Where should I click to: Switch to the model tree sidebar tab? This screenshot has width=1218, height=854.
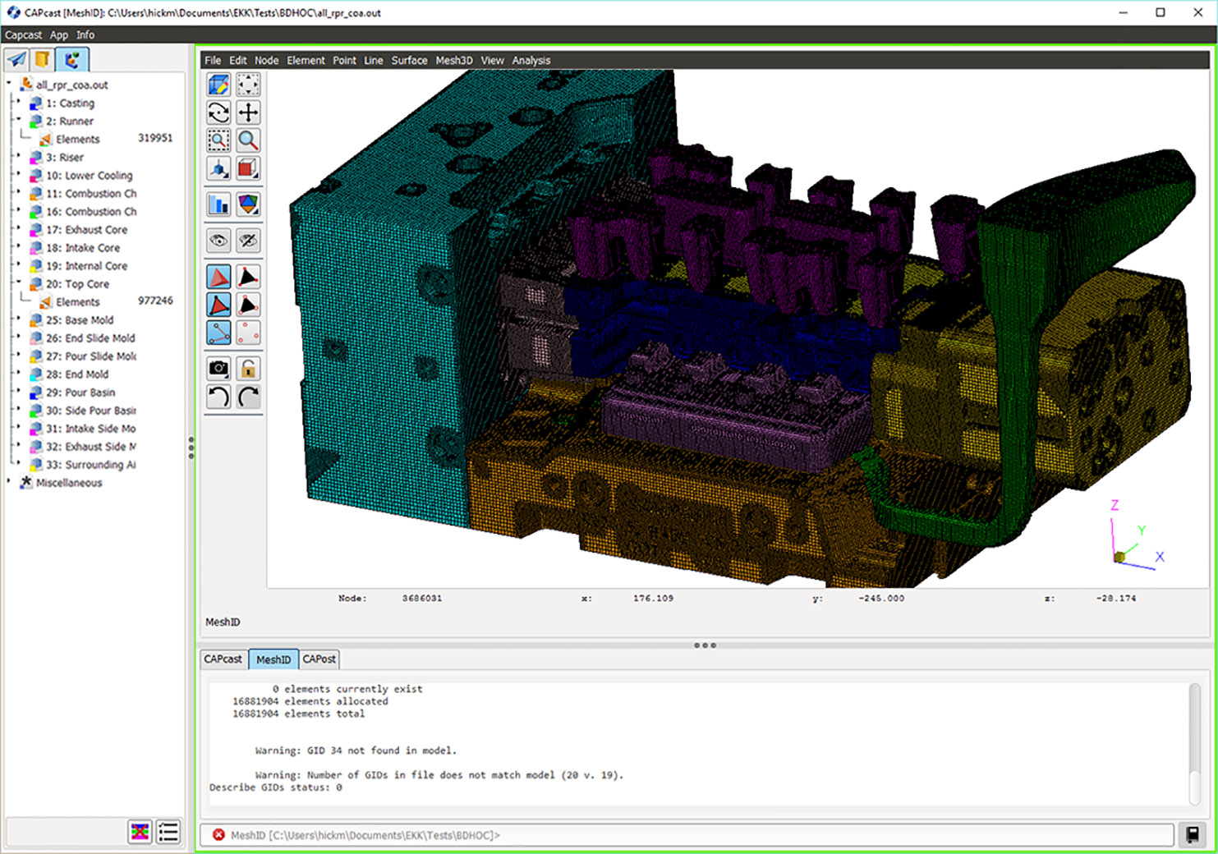click(73, 60)
